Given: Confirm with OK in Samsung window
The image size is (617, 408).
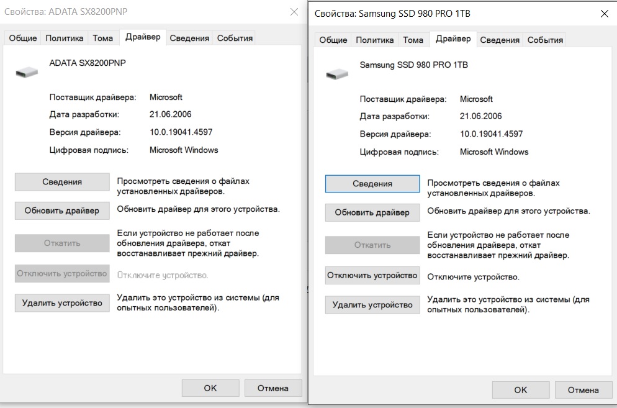Looking at the screenshot, I should click(x=521, y=390).
